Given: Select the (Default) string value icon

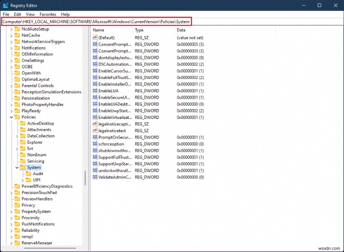Looking at the screenshot, I should (x=95, y=37).
